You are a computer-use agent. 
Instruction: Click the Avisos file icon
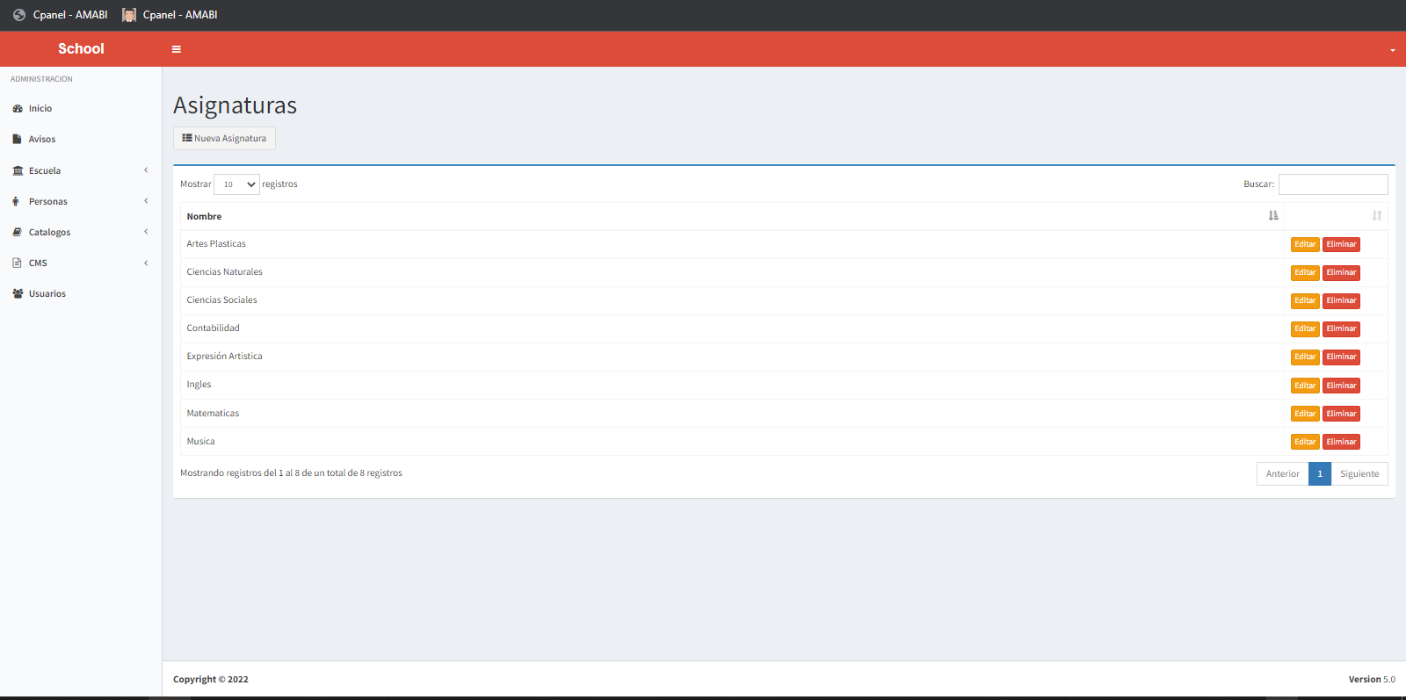click(x=17, y=140)
